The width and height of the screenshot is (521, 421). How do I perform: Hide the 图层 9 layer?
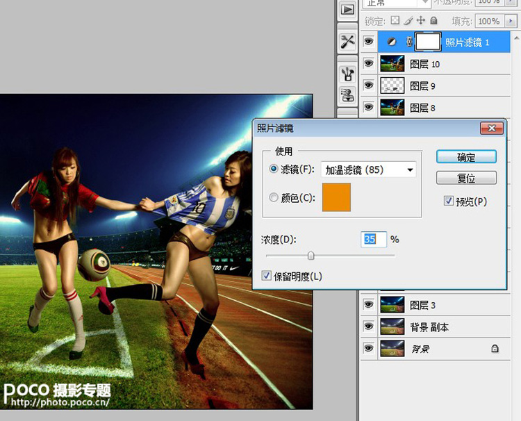[x=368, y=85]
